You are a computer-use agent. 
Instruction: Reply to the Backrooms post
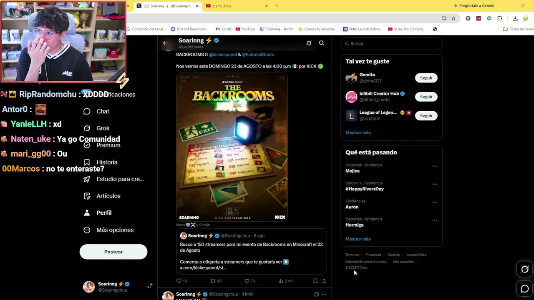[x=181, y=281]
